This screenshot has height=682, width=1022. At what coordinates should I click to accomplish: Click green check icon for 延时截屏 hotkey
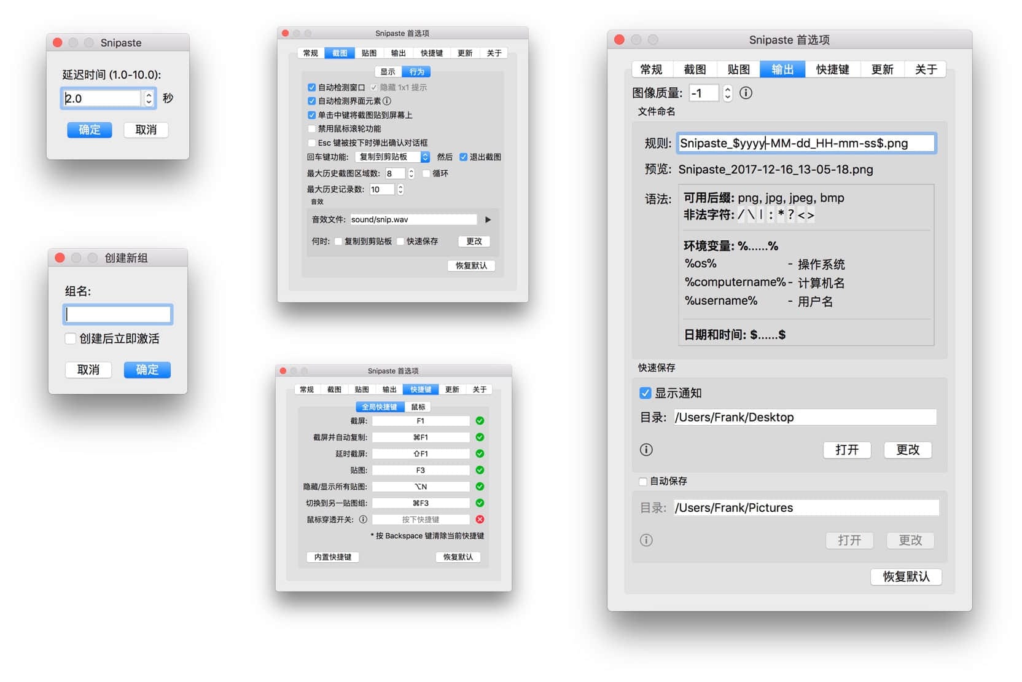pos(480,453)
